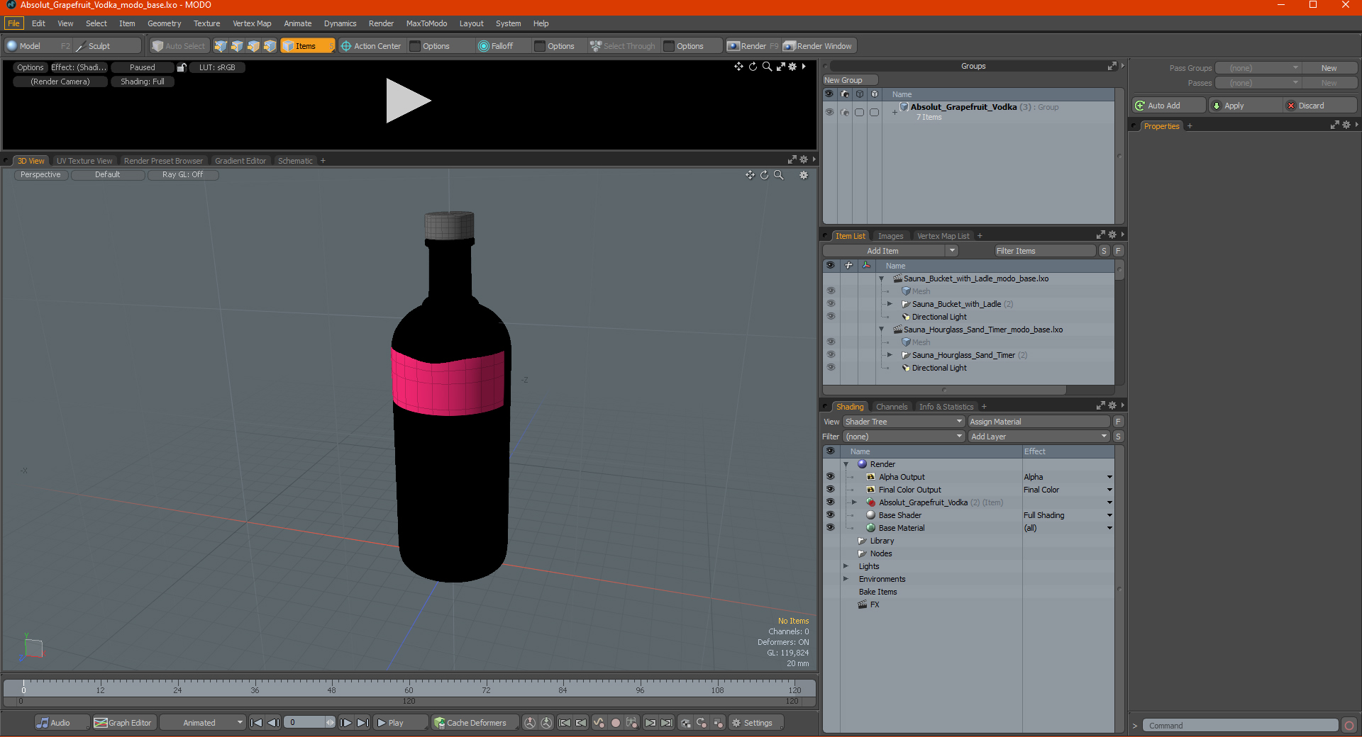This screenshot has width=1362, height=737.
Task: Click 3D viewport pan/move icon
Action: tap(750, 175)
